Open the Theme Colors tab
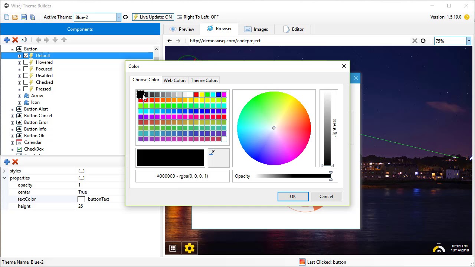This screenshot has height=267, width=475. 204,80
